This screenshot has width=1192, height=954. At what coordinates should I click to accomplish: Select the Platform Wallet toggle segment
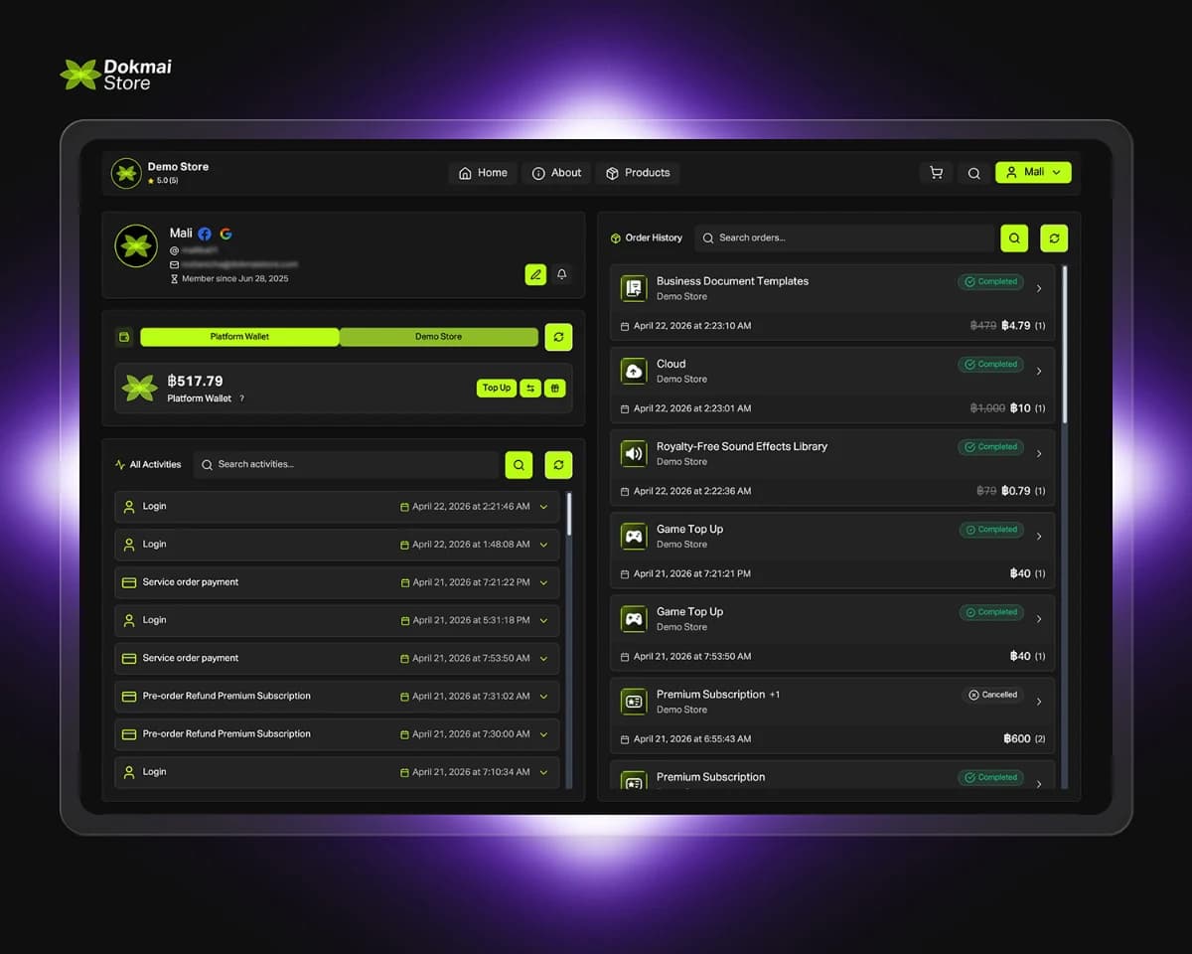(239, 337)
